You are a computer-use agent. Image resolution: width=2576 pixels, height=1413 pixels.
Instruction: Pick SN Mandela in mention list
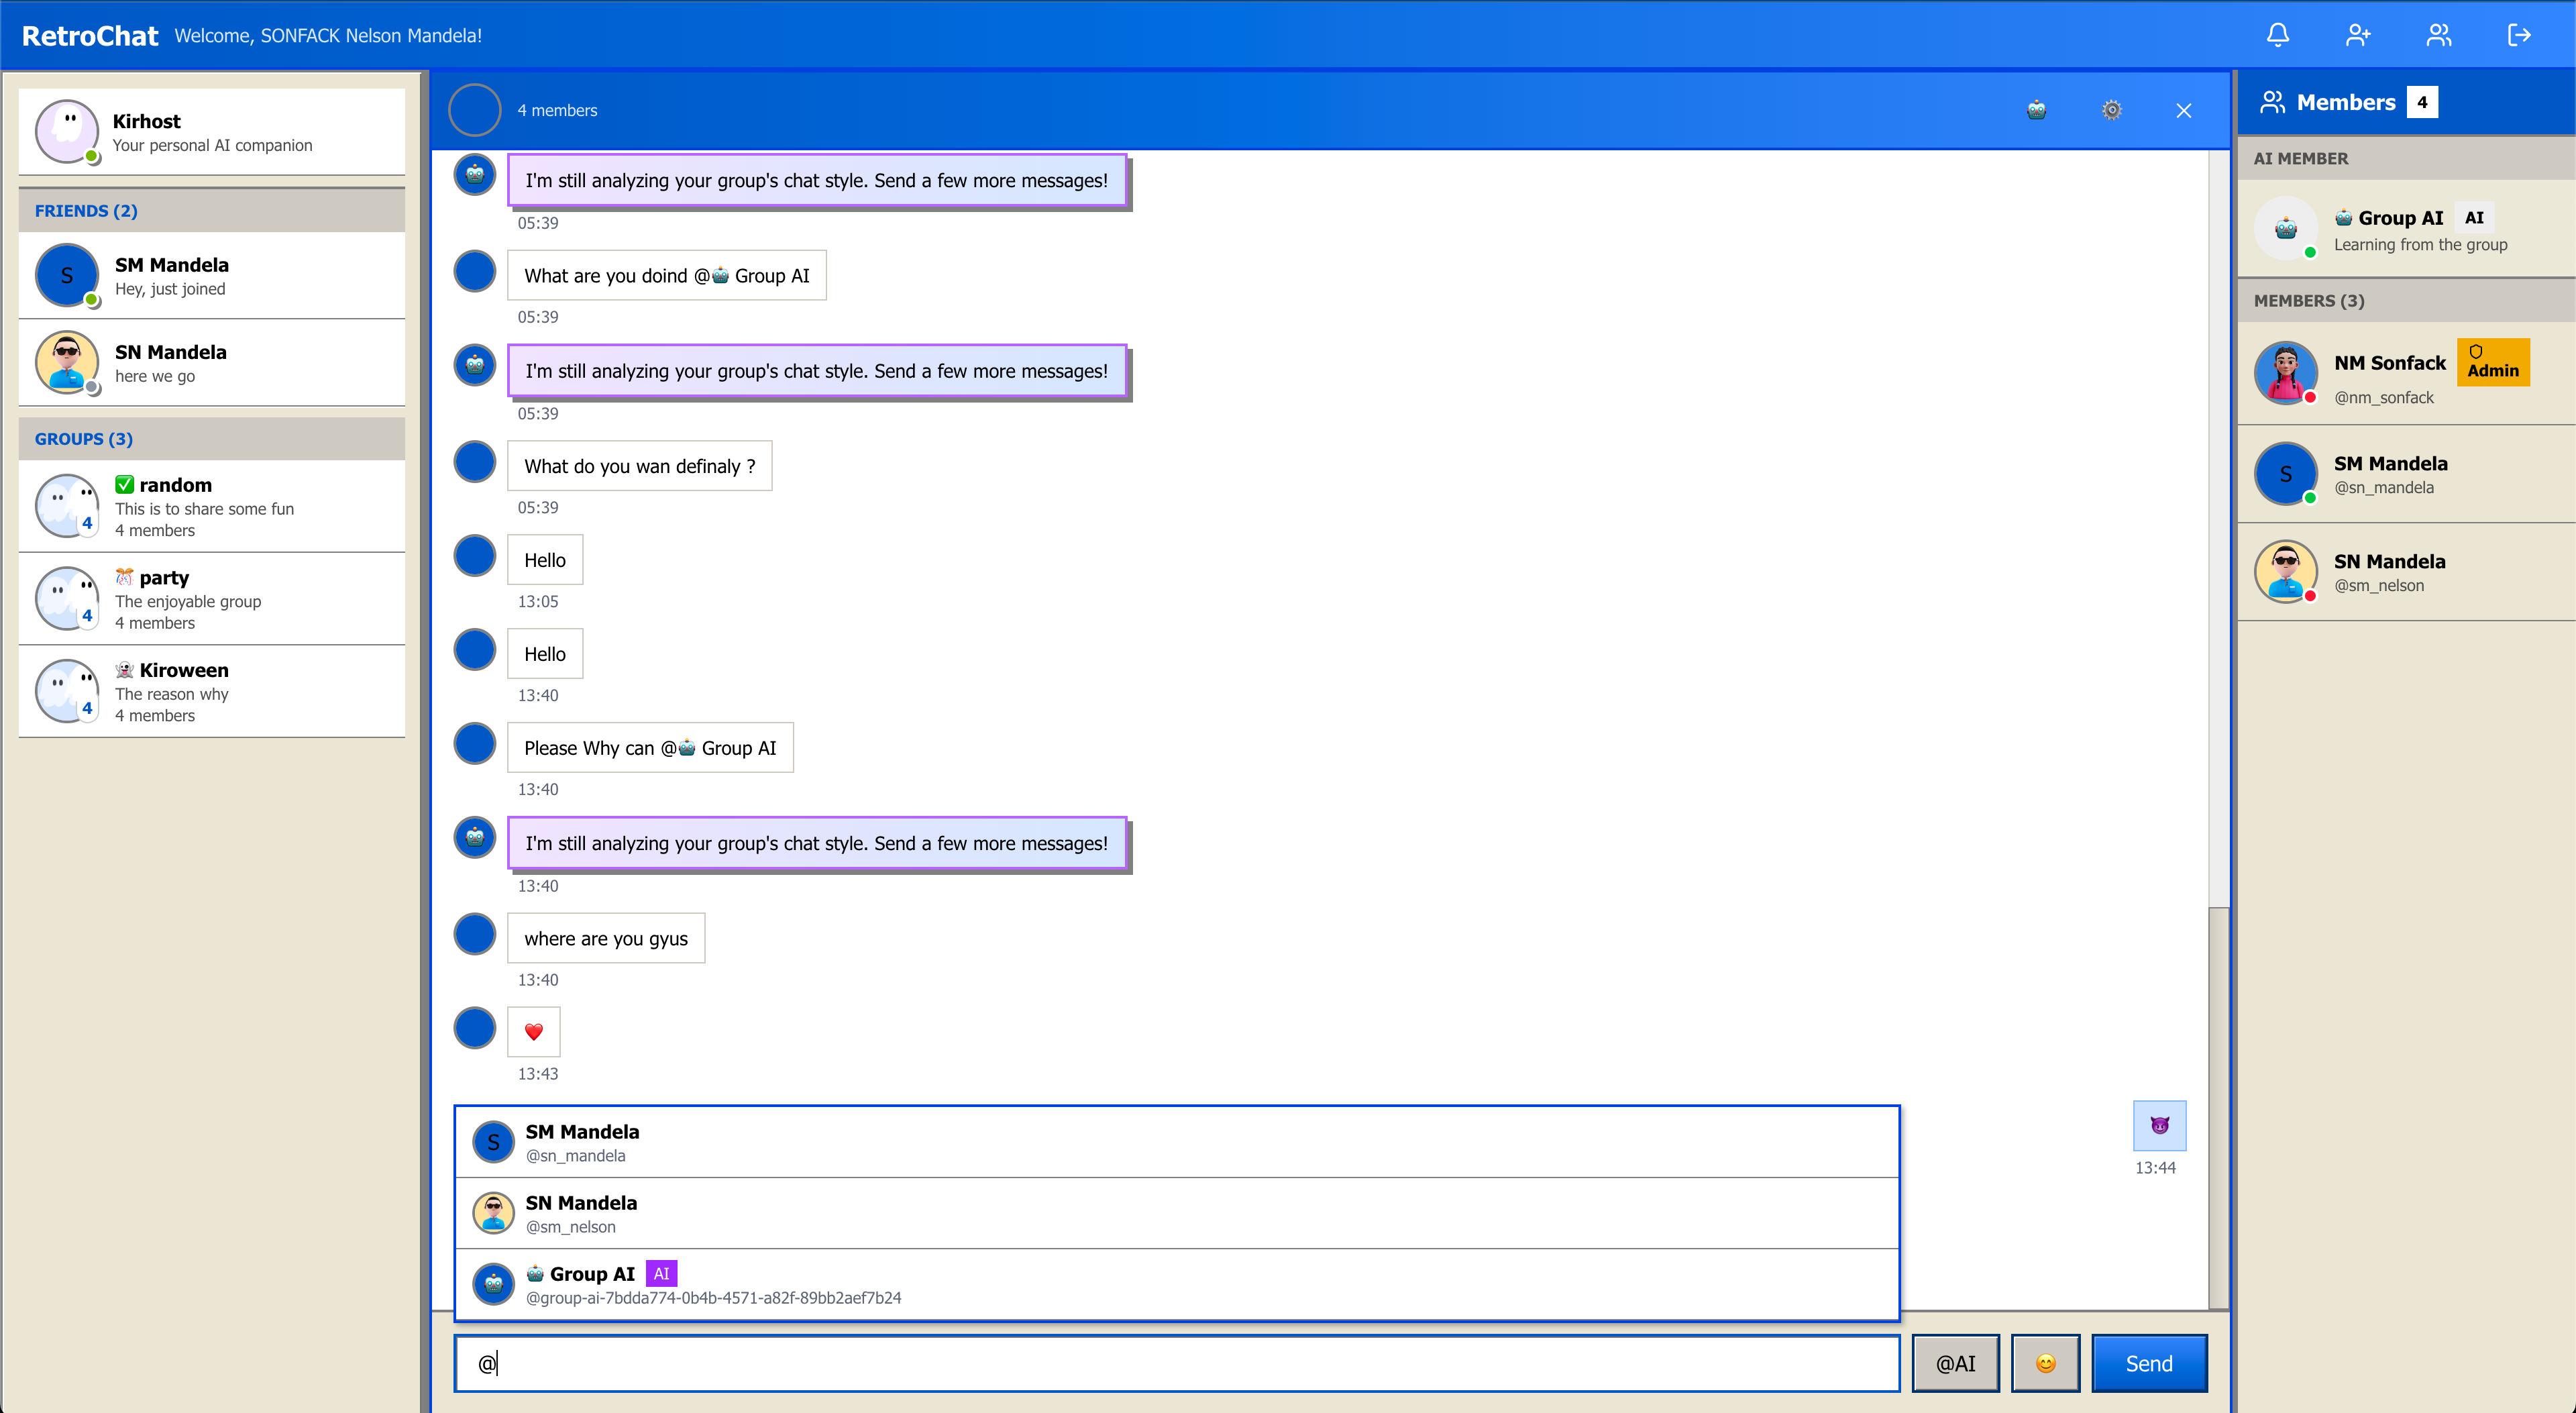[1176, 1213]
